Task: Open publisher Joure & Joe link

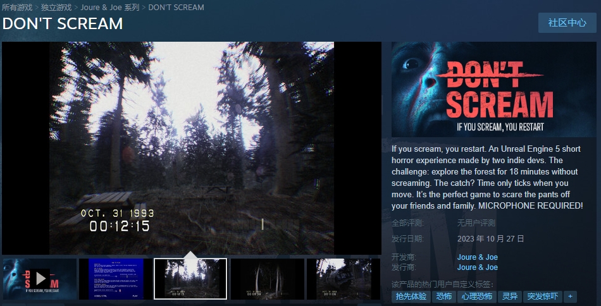Action: click(477, 267)
